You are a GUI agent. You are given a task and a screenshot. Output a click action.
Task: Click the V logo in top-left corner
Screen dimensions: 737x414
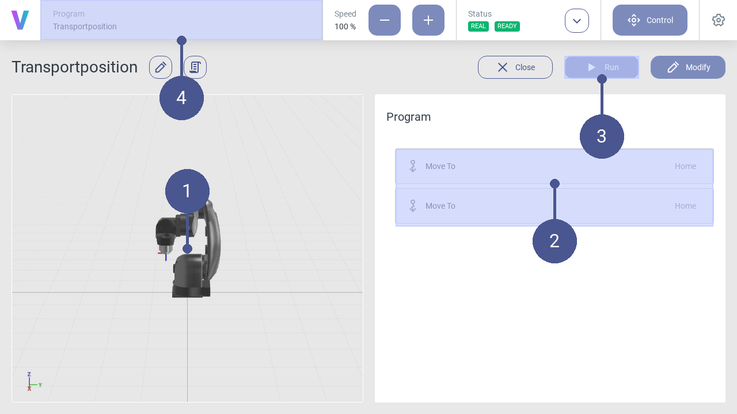[20, 20]
